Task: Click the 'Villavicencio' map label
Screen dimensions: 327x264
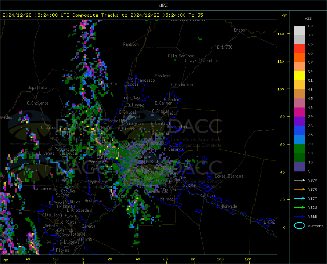Action: 81,77
